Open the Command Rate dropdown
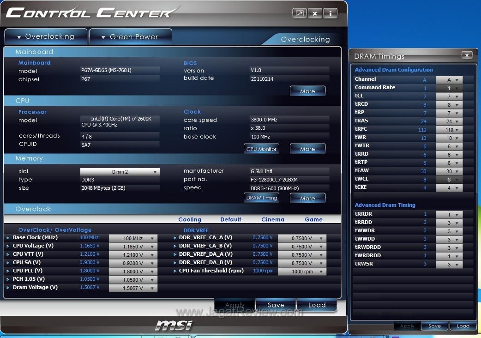 pos(449,88)
